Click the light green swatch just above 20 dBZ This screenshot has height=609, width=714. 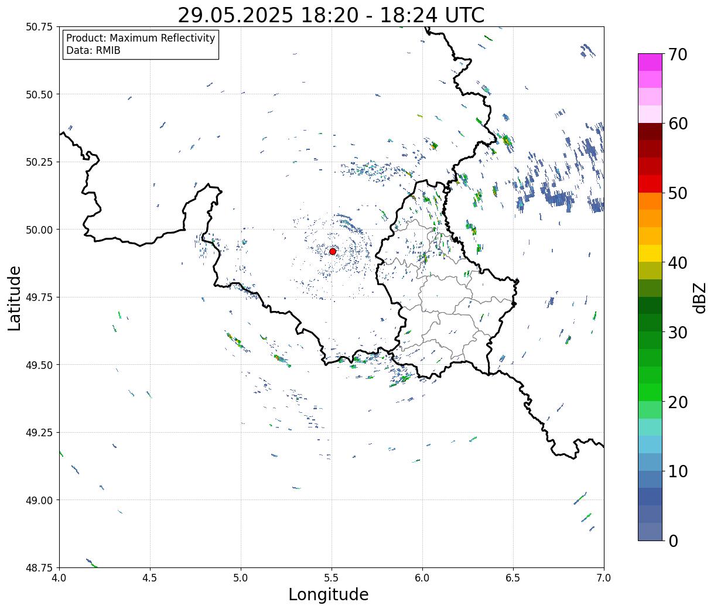coord(650,392)
